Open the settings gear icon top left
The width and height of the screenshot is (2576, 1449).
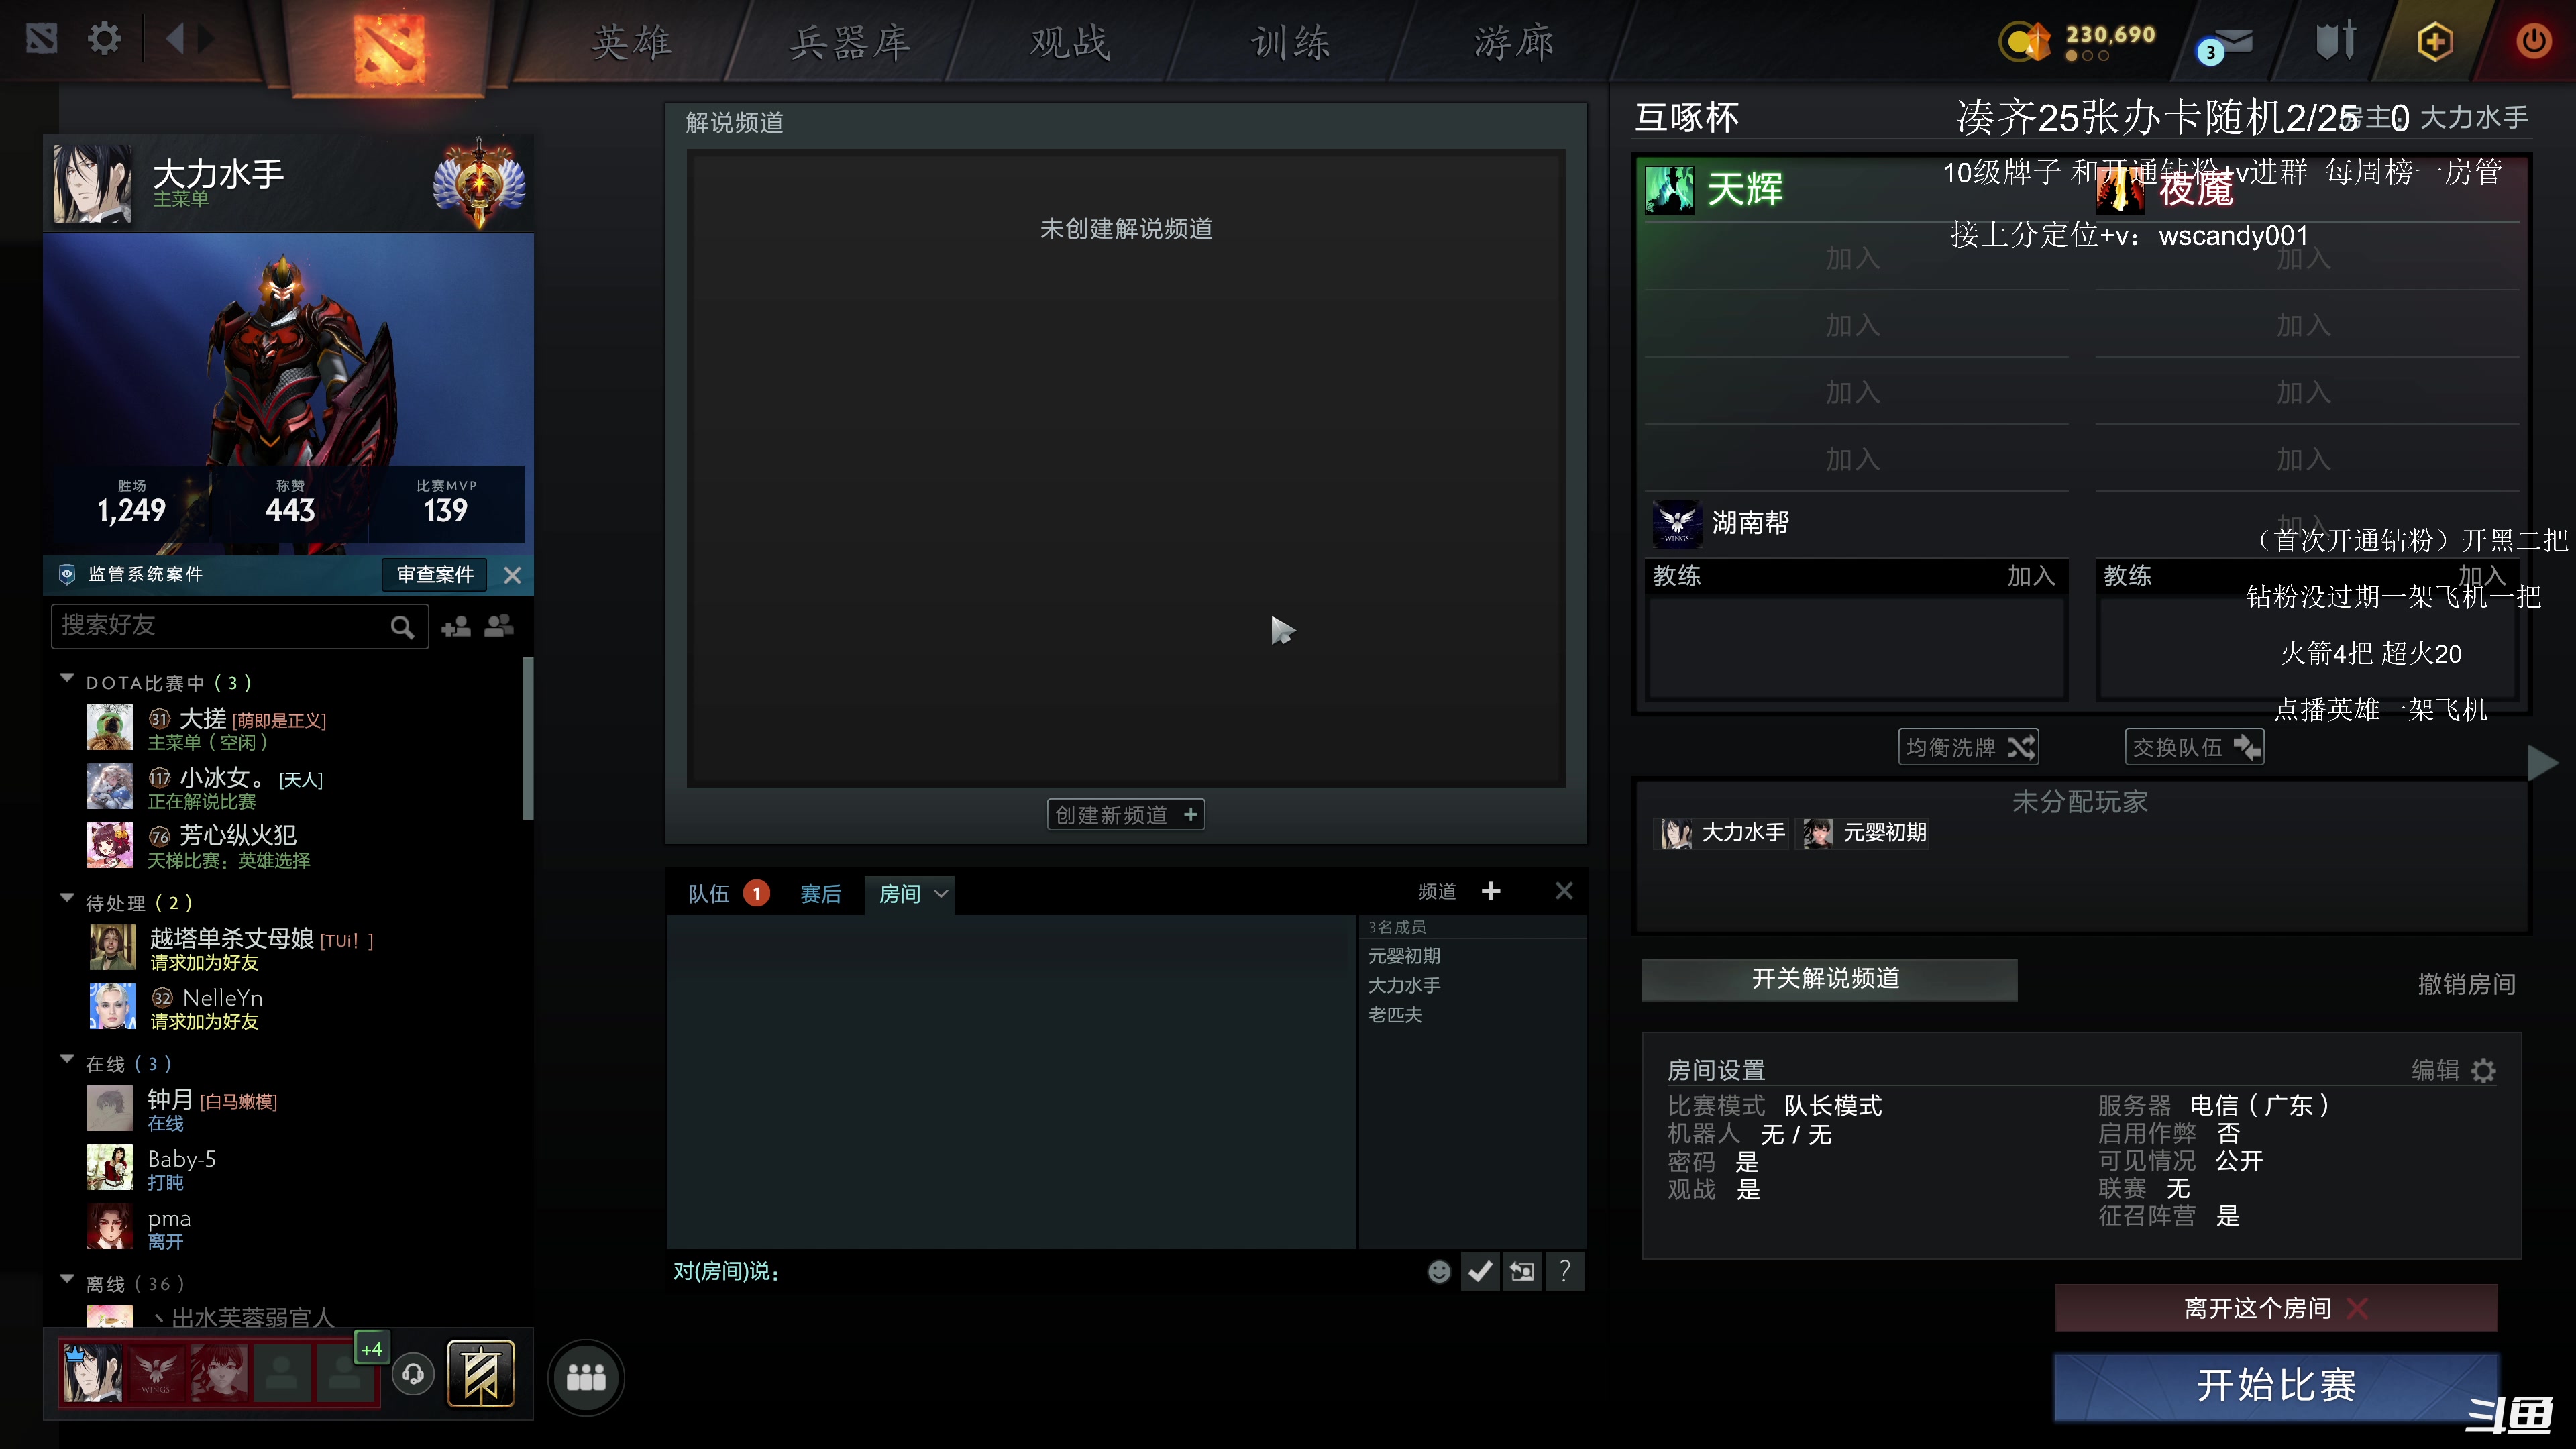point(104,38)
